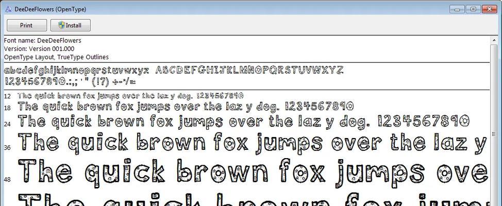This screenshot has height=206, width=502.
Task: Click the digits and punctuation sample line
Action: [x=70, y=82]
